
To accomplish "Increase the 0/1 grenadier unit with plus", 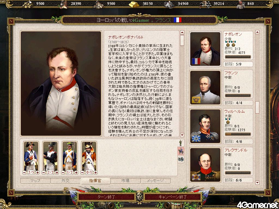I will [96, 172].
